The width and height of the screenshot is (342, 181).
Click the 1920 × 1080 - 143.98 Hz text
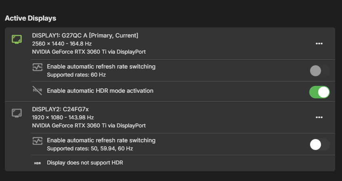pyautogui.click(x=63, y=117)
